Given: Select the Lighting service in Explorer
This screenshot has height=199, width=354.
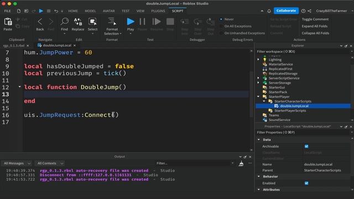Looking at the screenshot, I should pyautogui.click(x=275, y=60).
